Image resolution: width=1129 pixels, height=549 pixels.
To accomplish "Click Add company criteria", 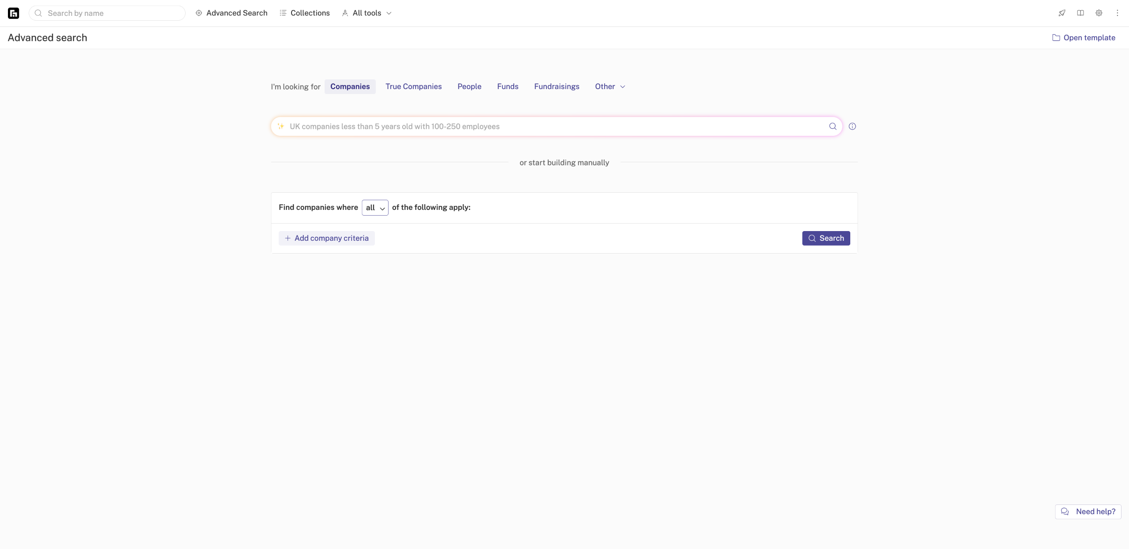I will (326, 238).
